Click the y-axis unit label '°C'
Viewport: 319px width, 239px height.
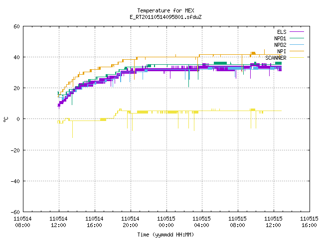(x=5, y=119)
